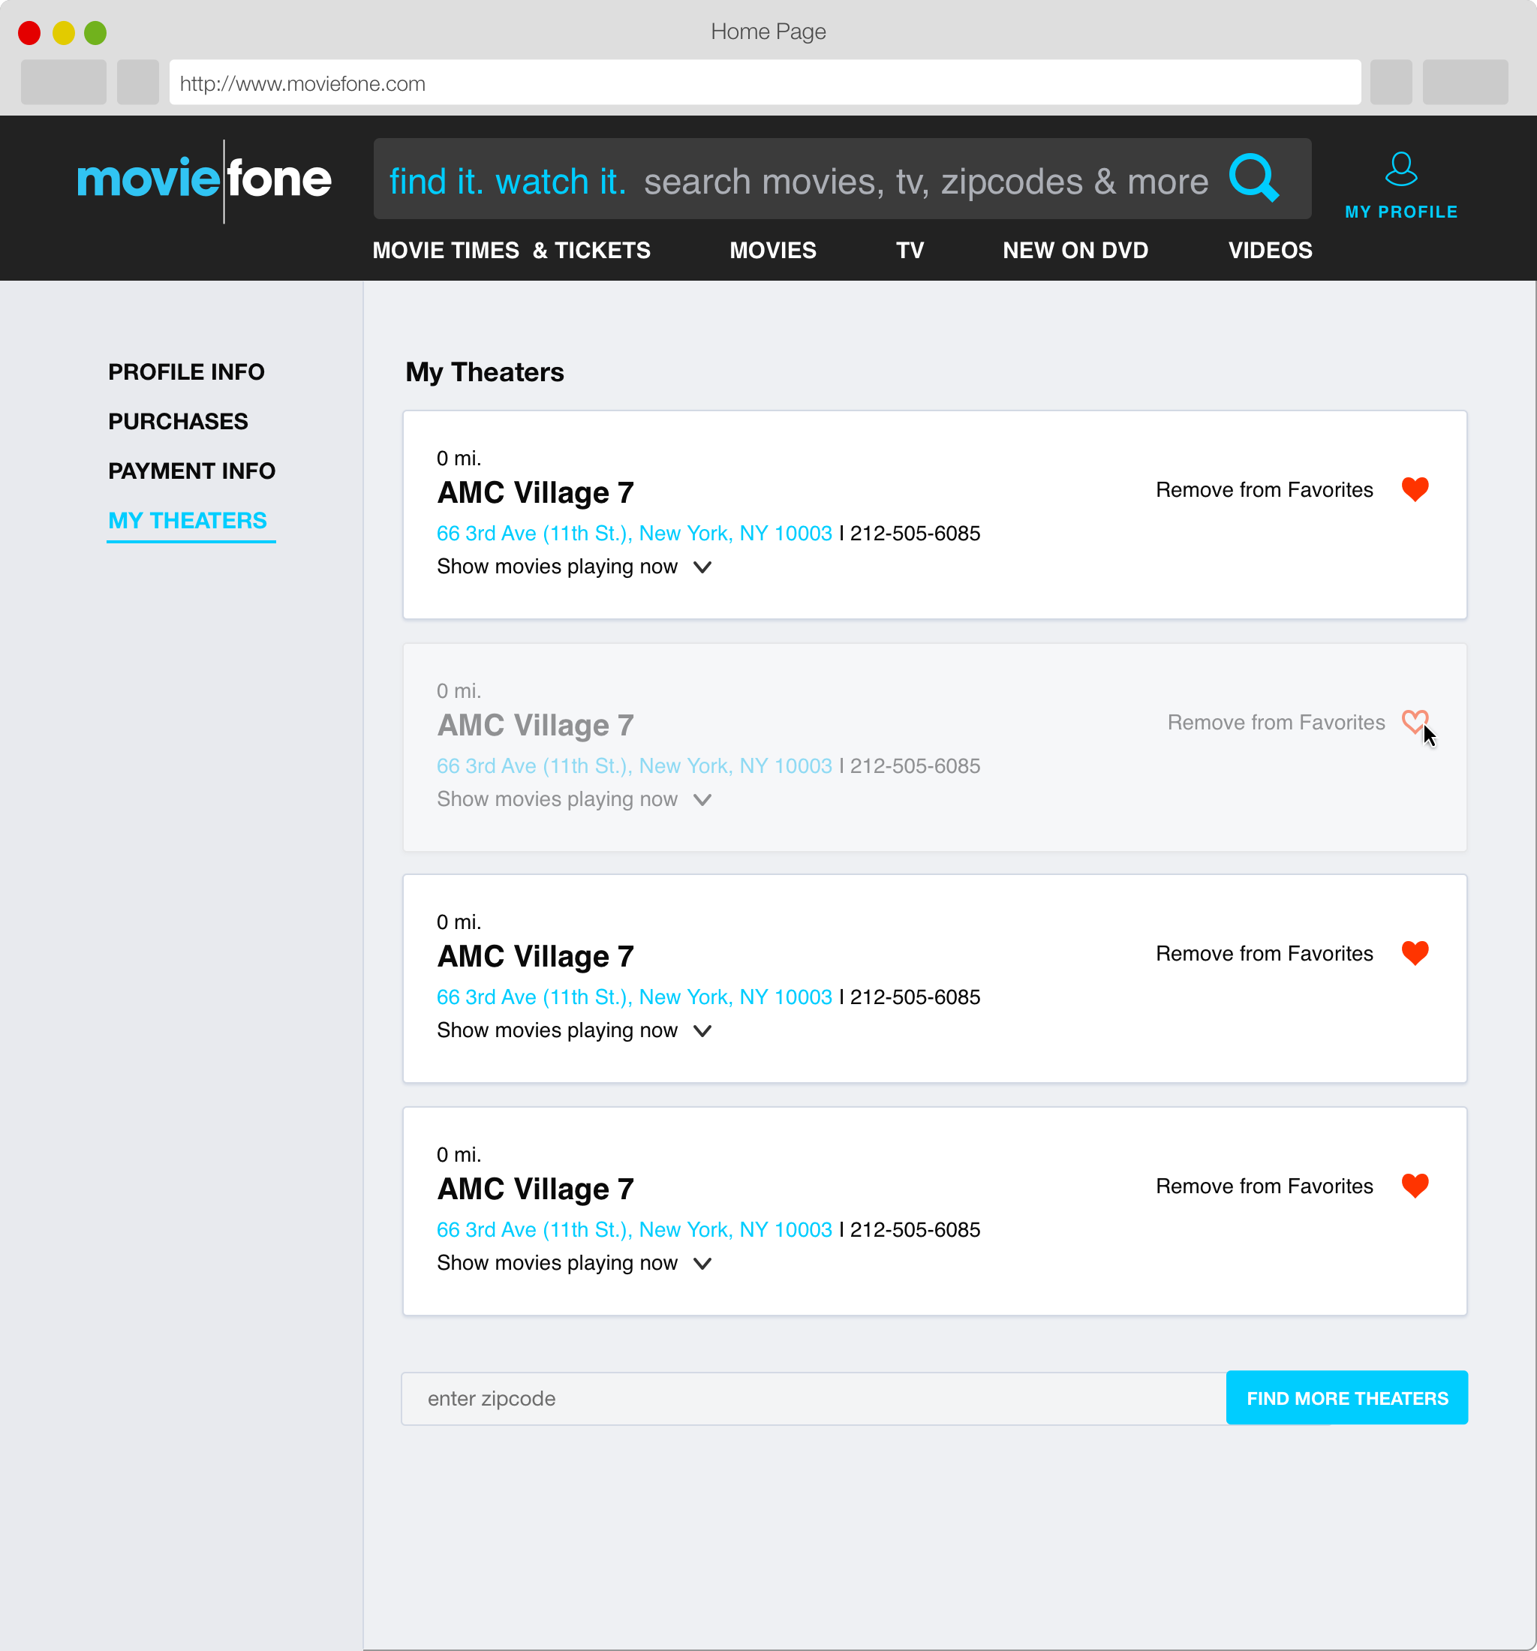The height and width of the screenshot is (1651, 1537).
Task: Click the moviefone logo
Action: click(x=204, y=179)
